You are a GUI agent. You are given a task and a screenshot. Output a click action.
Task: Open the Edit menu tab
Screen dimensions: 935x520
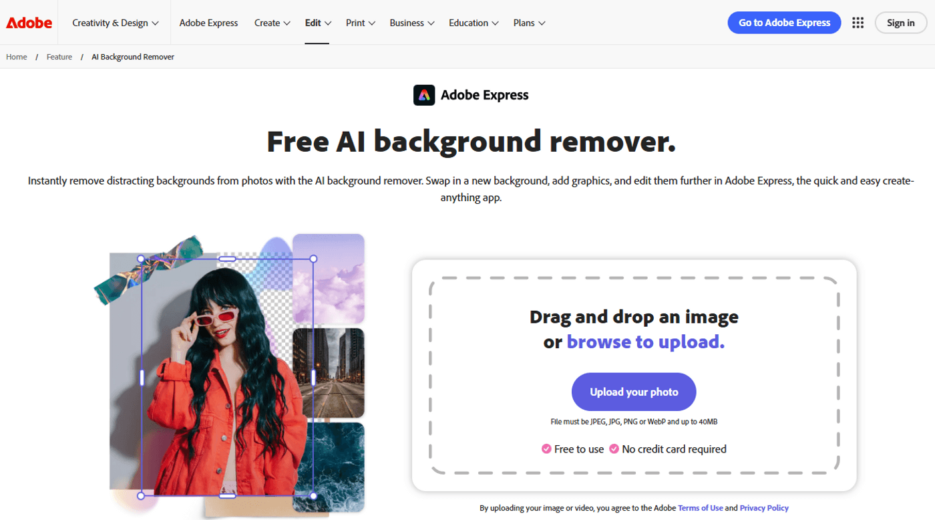pyautogui.click(x=317, y=23)
